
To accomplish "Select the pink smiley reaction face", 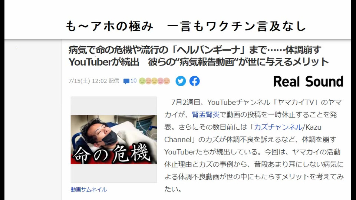I will point(161,81).
